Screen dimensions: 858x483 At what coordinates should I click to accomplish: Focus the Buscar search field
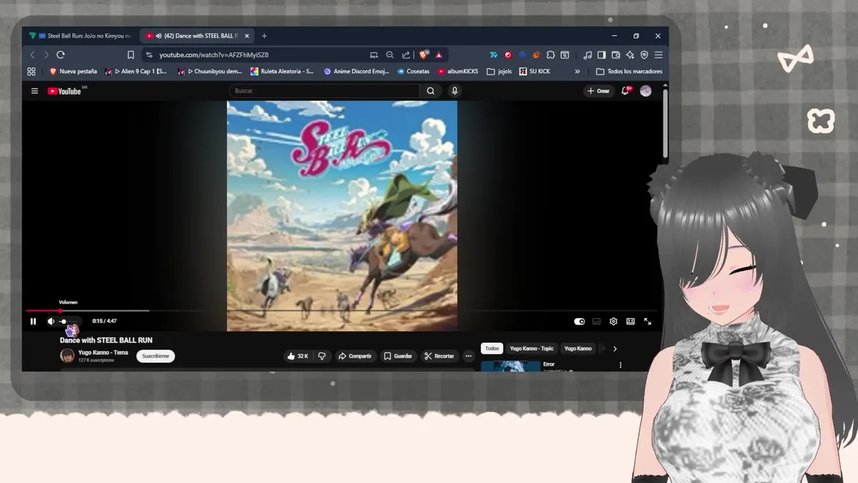pos(325,91)
